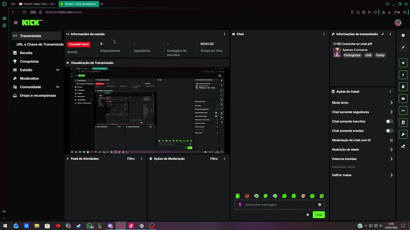Open options menu of Feed de Atividades
The image size is (410, 230).
(x=142, y=159)
